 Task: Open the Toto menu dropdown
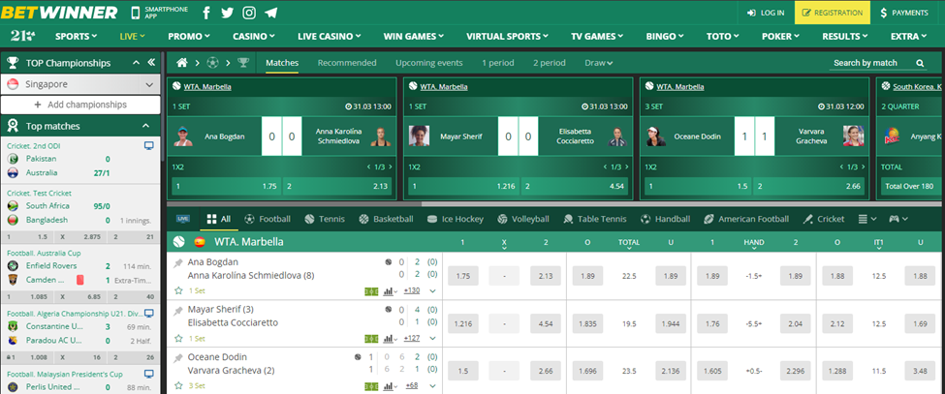(x=723, y=36)
